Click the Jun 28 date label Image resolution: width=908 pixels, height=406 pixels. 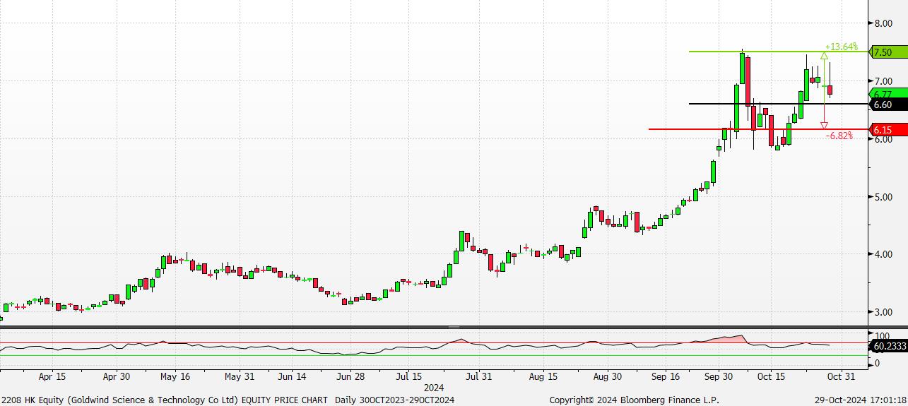[x=350, y=377]
